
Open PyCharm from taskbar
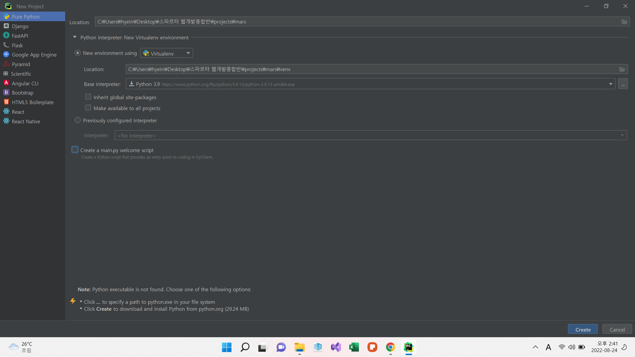(409, 347)
